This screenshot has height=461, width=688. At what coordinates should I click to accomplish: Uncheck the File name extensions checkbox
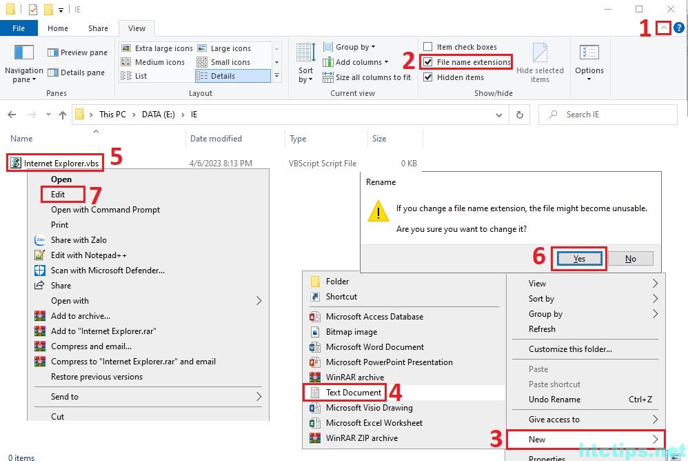tap(428, 62)
